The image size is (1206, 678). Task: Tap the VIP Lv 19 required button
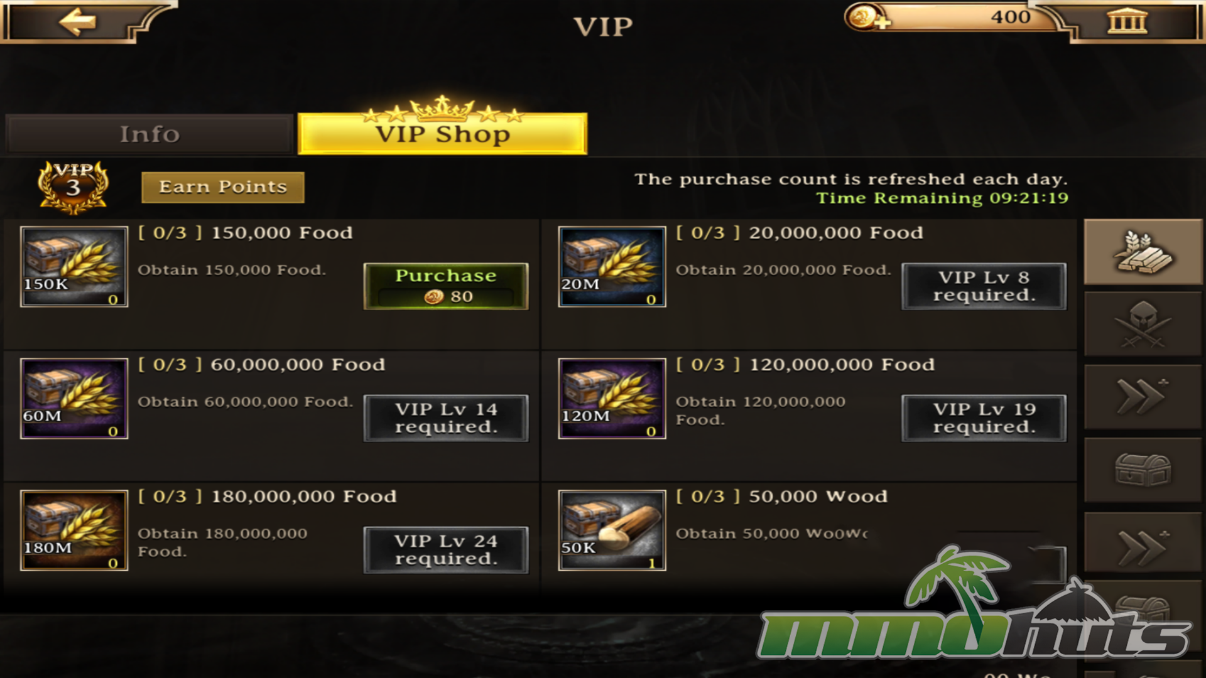(x=984, y=418)
